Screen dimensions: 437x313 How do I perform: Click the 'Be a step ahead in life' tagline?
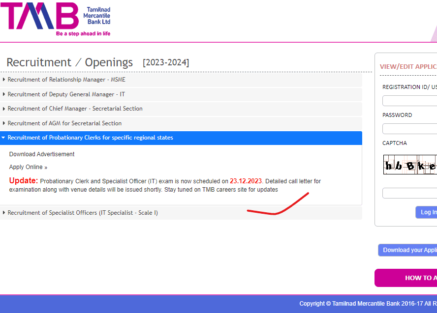(x=83, y=33)
